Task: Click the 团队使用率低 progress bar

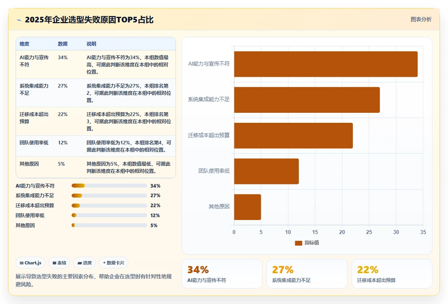Action: (x=109, y=216)
